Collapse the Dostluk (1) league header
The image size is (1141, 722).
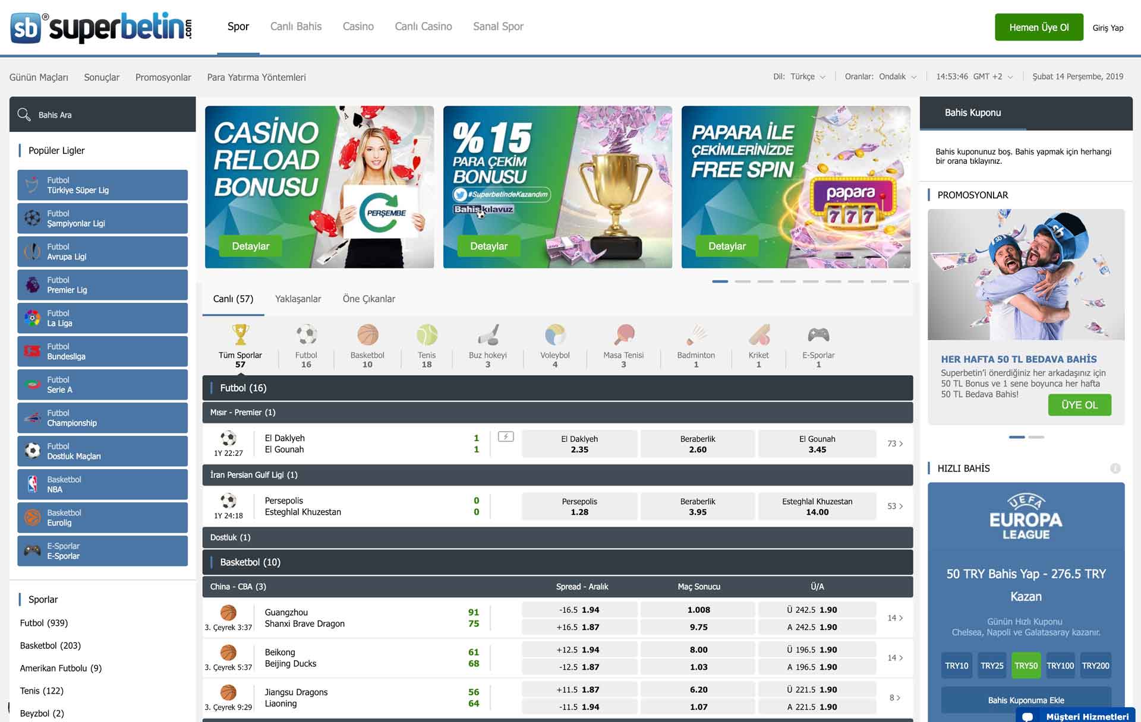[557, 537]
